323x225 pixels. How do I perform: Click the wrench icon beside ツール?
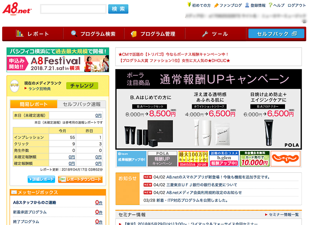pyautogui.click(x=205, y=34)
